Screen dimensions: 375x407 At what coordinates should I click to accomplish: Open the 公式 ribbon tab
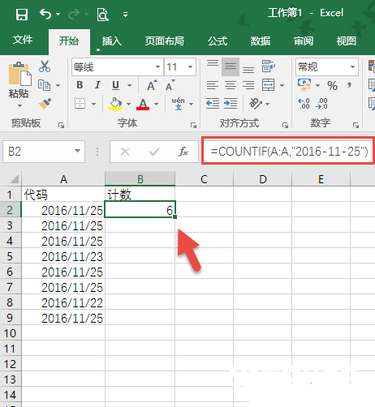pos(218,41)
